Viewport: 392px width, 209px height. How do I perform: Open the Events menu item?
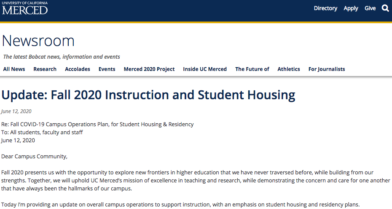[x=107, y=69]
